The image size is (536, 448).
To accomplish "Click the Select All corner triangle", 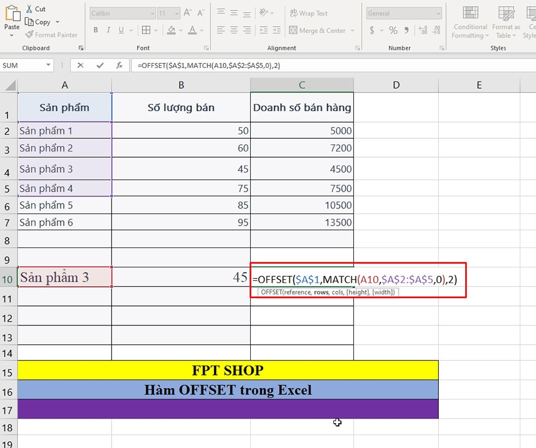I will [x=9, y=85].
